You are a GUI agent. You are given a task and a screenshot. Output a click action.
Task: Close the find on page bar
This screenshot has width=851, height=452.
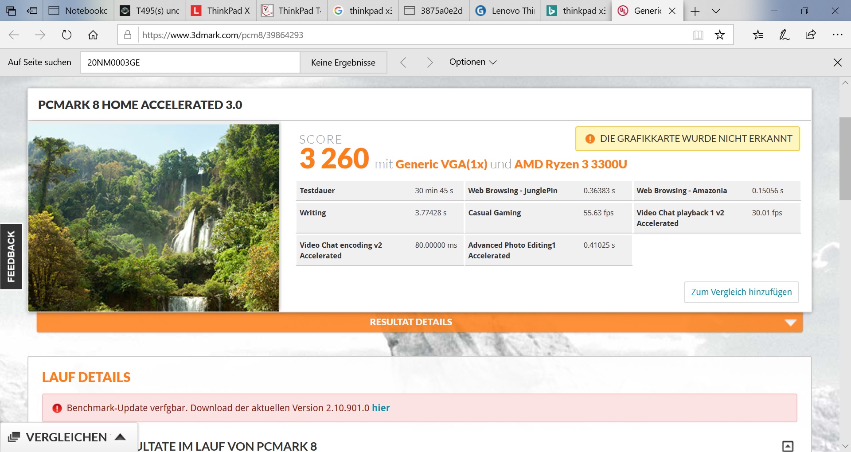pyautogui.click(x=837, y=62)
